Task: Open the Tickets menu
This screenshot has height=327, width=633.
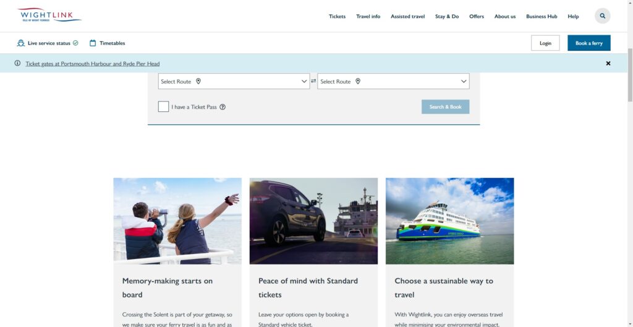Action: 337,17
